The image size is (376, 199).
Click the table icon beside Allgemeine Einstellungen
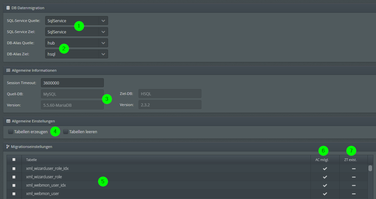pos(8,121)
